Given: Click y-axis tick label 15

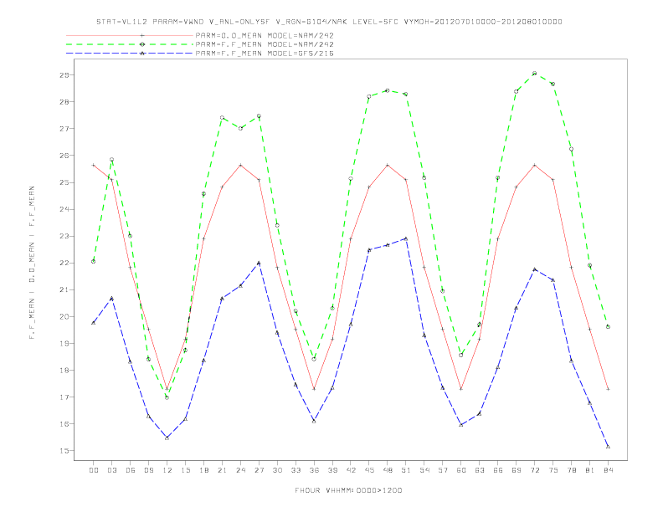Looking at the screenshot, I should (x=64, y=451).
